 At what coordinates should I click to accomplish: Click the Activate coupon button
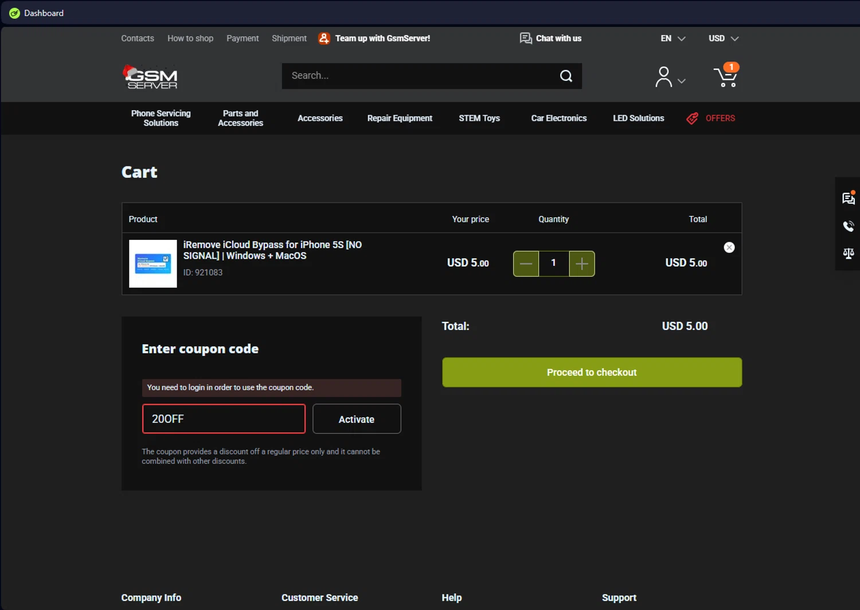point(357,419)
